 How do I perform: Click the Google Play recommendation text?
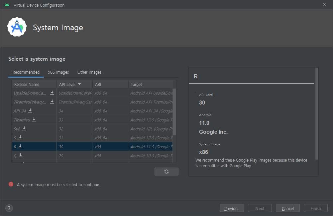click(251, 163)
